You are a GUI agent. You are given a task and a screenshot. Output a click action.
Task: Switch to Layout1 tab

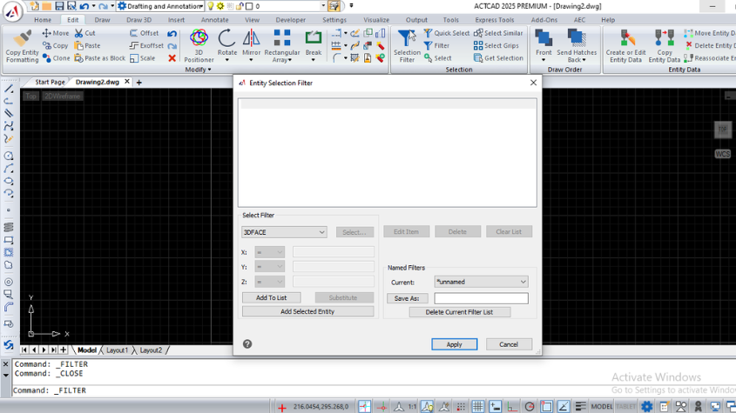[117, 350]
